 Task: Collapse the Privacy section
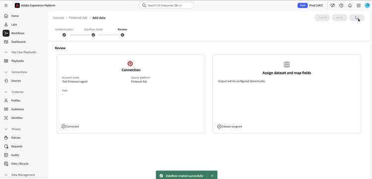(x=6, y=129)
